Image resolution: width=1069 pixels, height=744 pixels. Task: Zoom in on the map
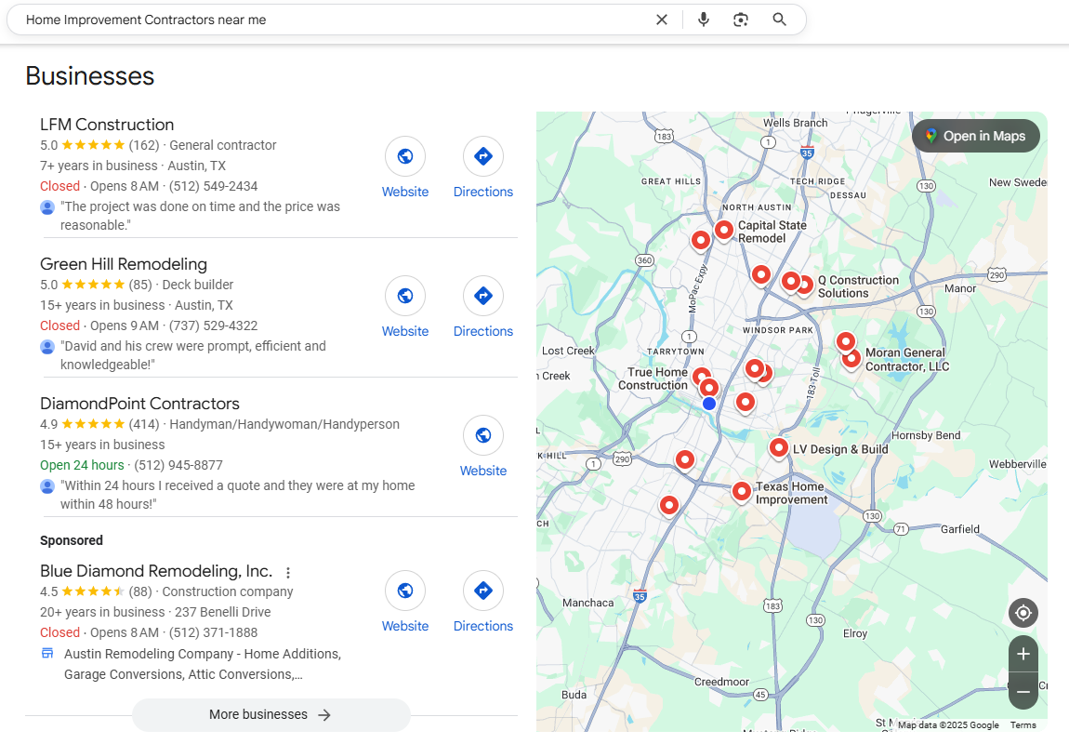[1023, 654]
